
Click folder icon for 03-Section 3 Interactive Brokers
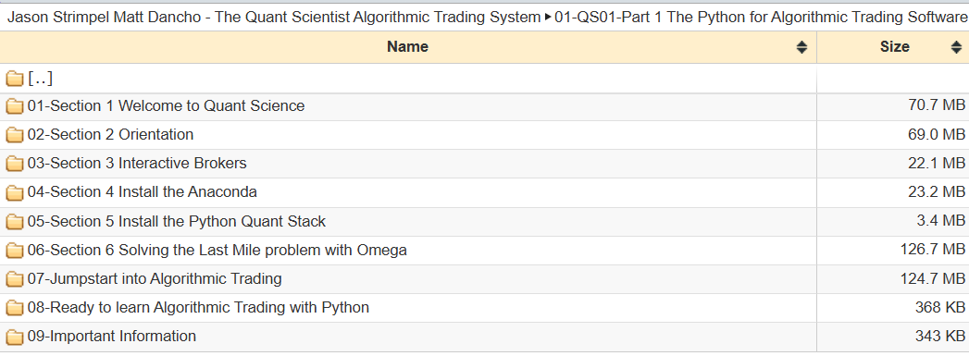14,164
